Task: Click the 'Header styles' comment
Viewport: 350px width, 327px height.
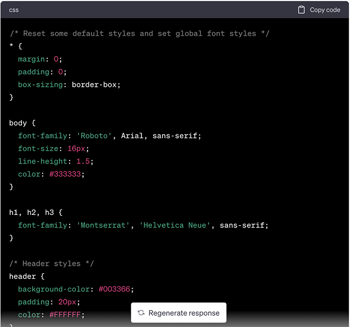Action: (x=52, y=264)
